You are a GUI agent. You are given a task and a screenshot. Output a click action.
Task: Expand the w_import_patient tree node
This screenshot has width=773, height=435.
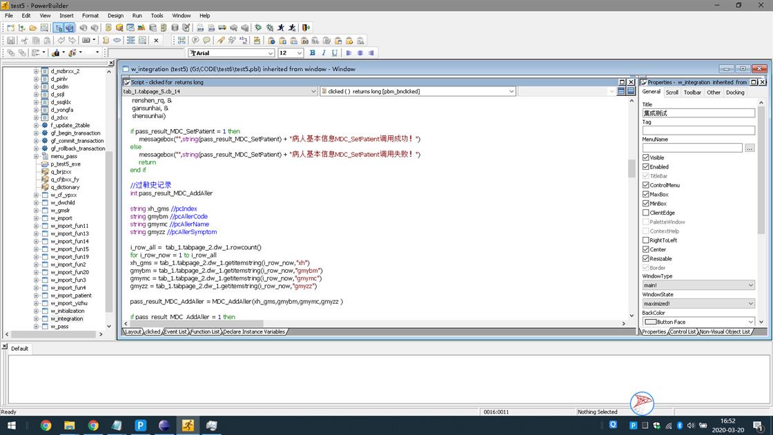pyautogui.click(x=36, y=296)
